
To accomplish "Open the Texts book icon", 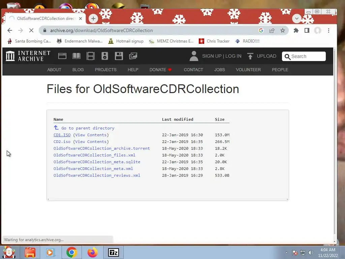I will click(76, 56).
